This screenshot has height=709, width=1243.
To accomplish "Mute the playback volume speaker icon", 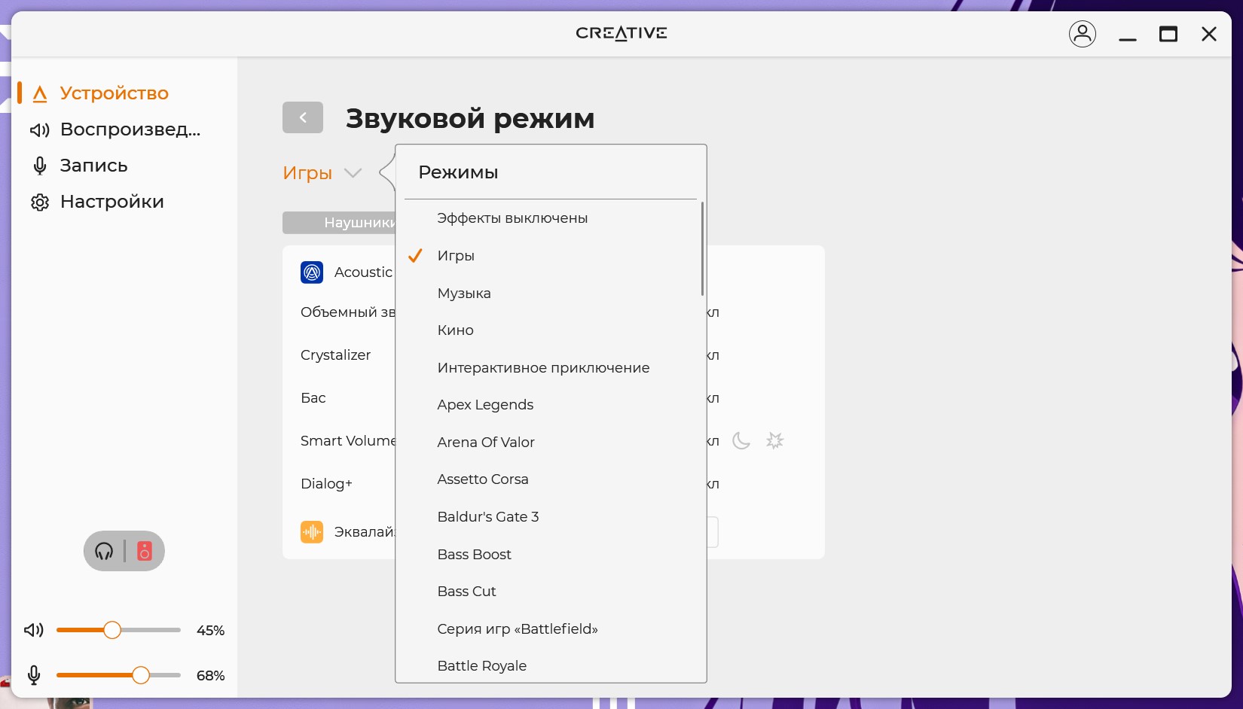I will (34, 630).
